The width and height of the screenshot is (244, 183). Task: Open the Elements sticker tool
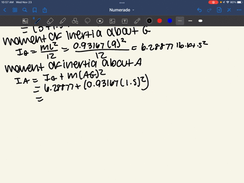pyautogui.click(x=100, y=21)
